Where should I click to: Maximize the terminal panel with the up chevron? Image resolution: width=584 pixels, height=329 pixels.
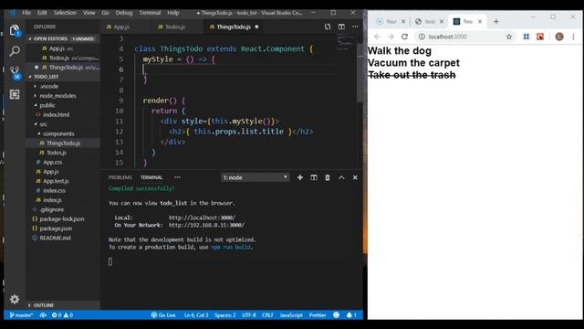[341, 177]
